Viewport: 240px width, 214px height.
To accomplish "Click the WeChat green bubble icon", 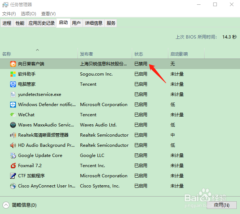I will coord(13,115).
